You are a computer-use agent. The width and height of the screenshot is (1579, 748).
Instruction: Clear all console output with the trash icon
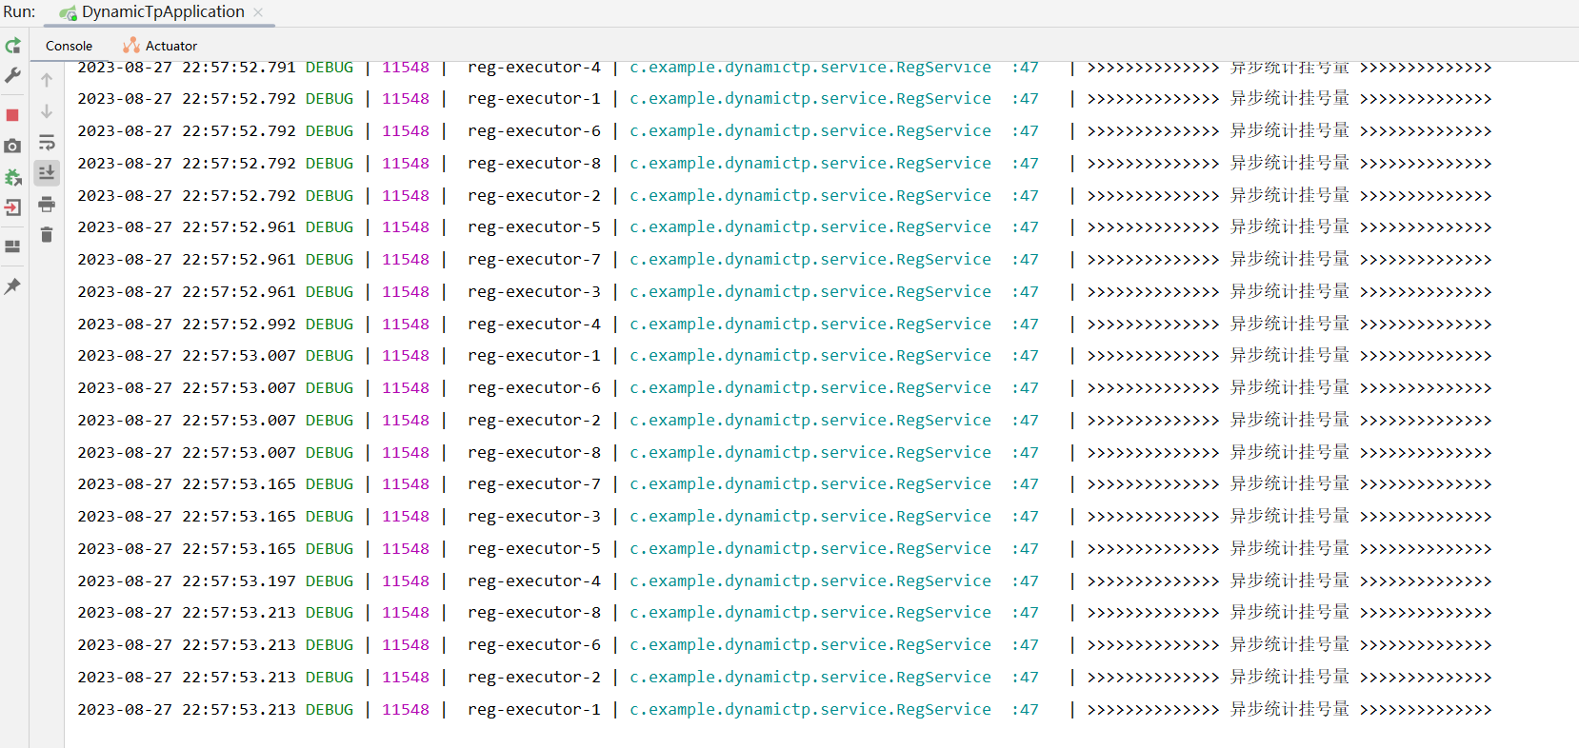(47, 234)
